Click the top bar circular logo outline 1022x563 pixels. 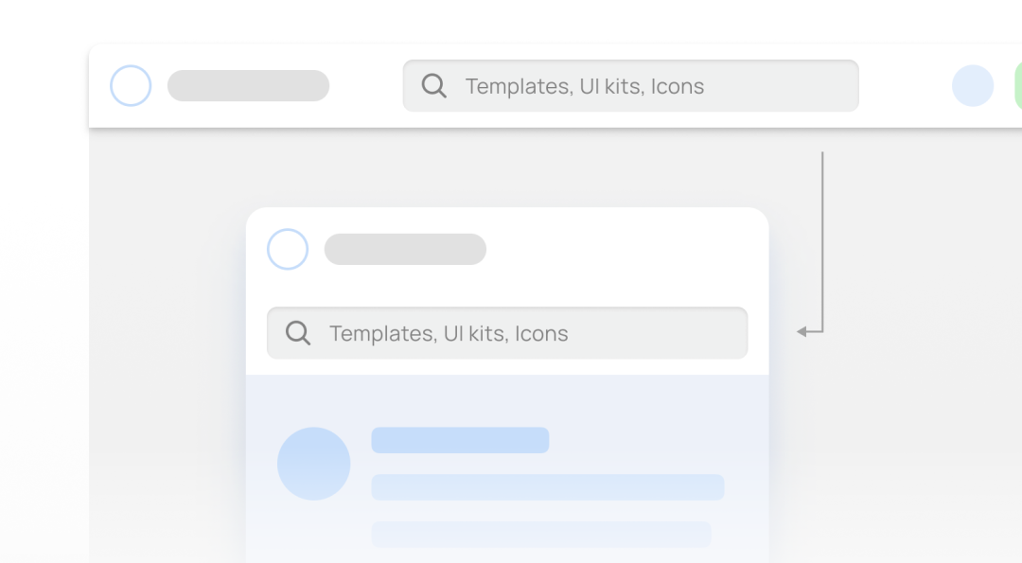point(131,85)
